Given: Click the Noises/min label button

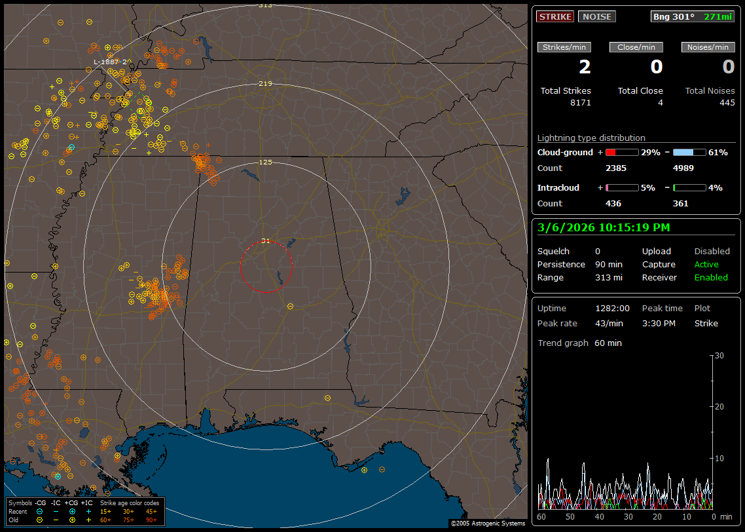Looking at the screenshot, I should click(708, 47).
